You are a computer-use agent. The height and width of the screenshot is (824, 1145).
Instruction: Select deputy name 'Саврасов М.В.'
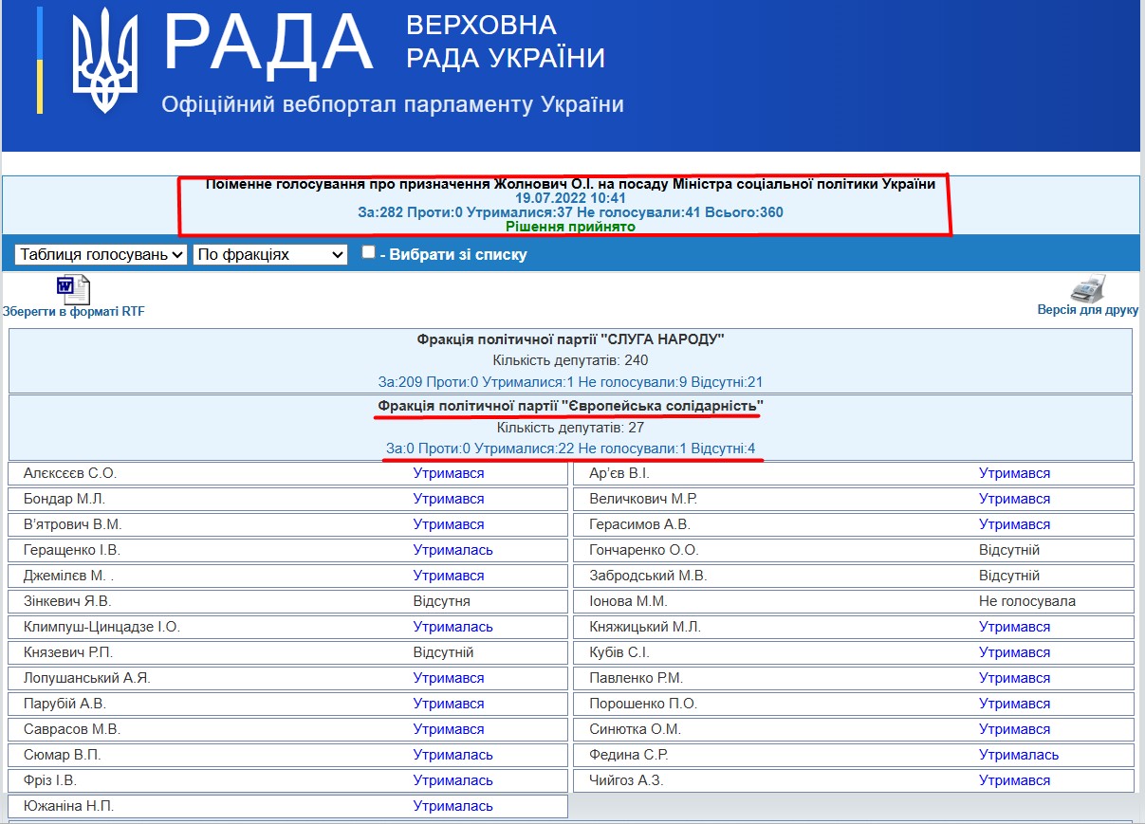point(71,729)
